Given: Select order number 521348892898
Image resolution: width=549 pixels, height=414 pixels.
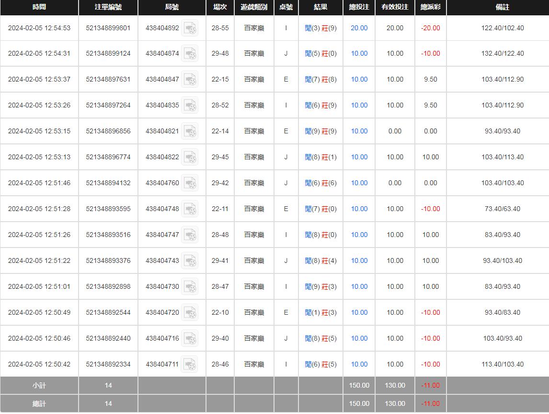Looking at the screenshot, I should click(108, 287).
